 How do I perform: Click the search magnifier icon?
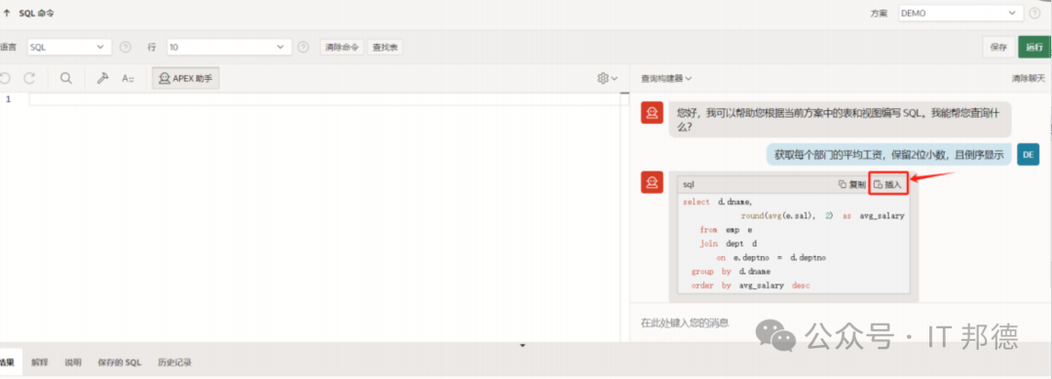(66, 79)
